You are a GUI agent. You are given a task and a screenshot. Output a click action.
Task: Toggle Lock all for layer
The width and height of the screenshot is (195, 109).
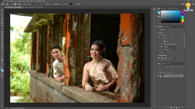click(x=170, y=73)
